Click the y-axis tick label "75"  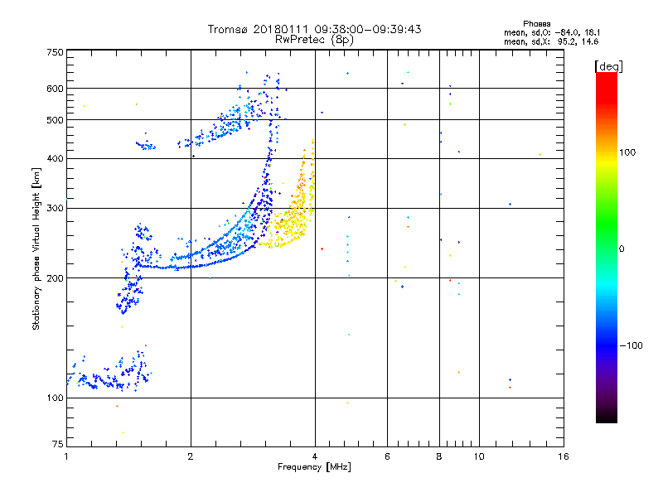[58, 444]
